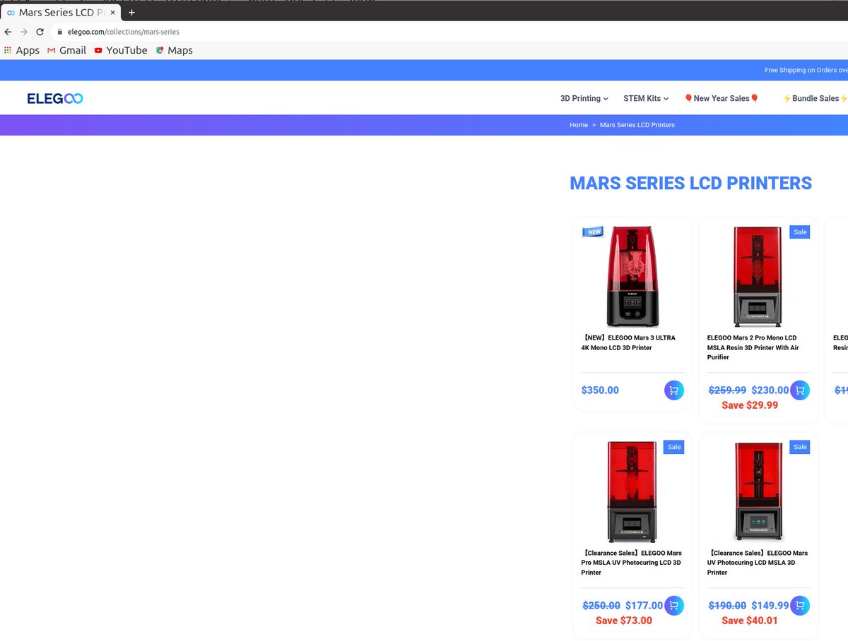Click the NEW badge on Mars 3 ULTRA
This screenshot has height=641, width=848.
click(593, 232)
